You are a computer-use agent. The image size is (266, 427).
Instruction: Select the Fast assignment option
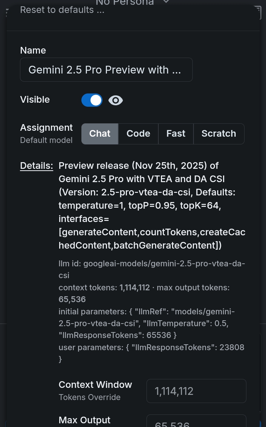pos(176,134)
